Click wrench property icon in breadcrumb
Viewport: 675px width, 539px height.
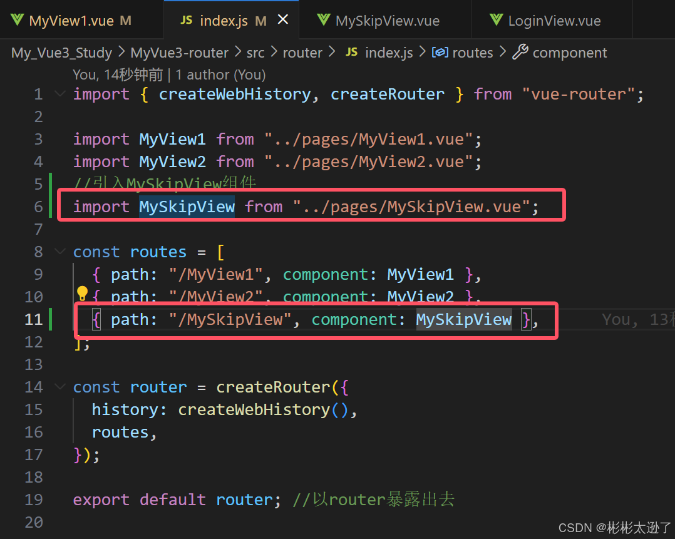pos(520,52)
